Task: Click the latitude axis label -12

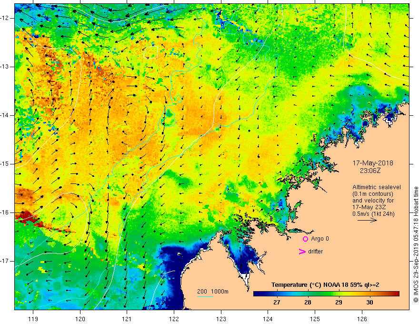Action: tap(5, 18)
